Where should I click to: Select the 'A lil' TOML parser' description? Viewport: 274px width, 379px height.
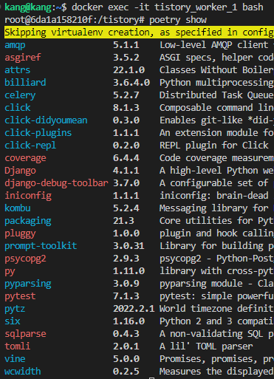click(x=206, y=346)
